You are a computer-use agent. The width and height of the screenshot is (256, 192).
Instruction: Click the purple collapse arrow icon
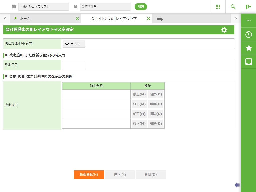click(237, 185)
